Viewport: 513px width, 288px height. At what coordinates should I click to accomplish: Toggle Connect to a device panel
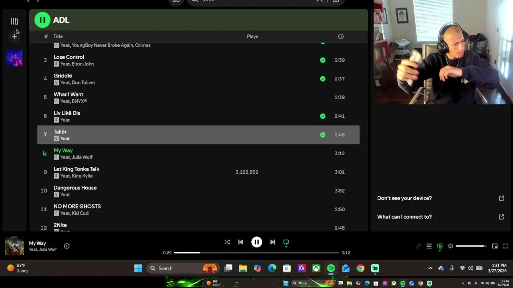[440, 246]
